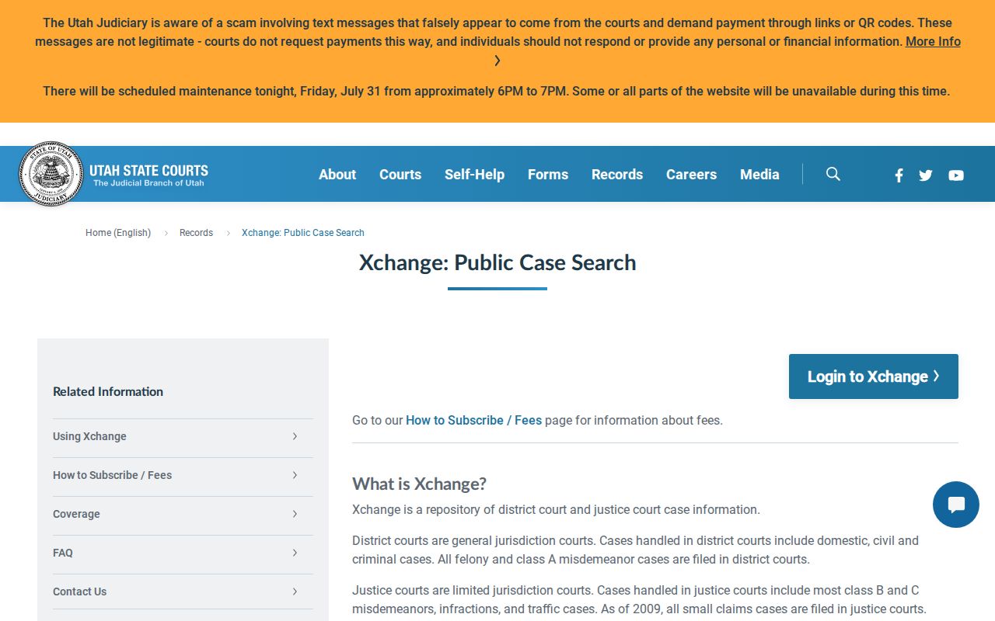Open Using Xchange sidebar item

click(x=183, y=436)
